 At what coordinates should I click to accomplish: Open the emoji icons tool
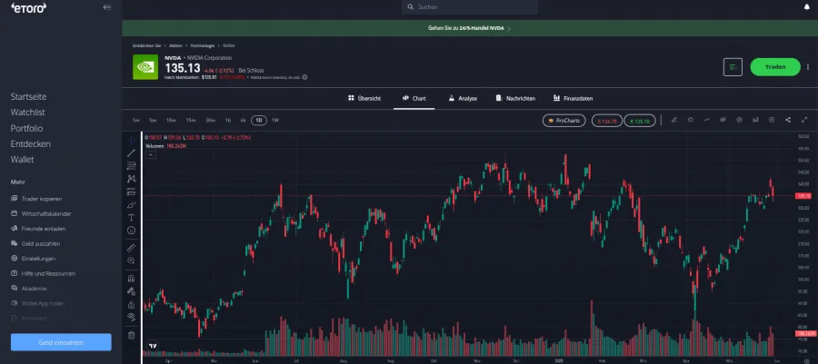pos(131,231)
